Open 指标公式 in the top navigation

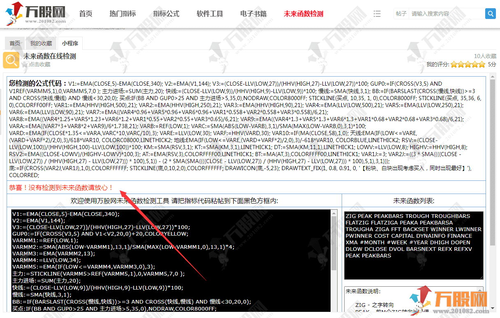tap(166, 14)
